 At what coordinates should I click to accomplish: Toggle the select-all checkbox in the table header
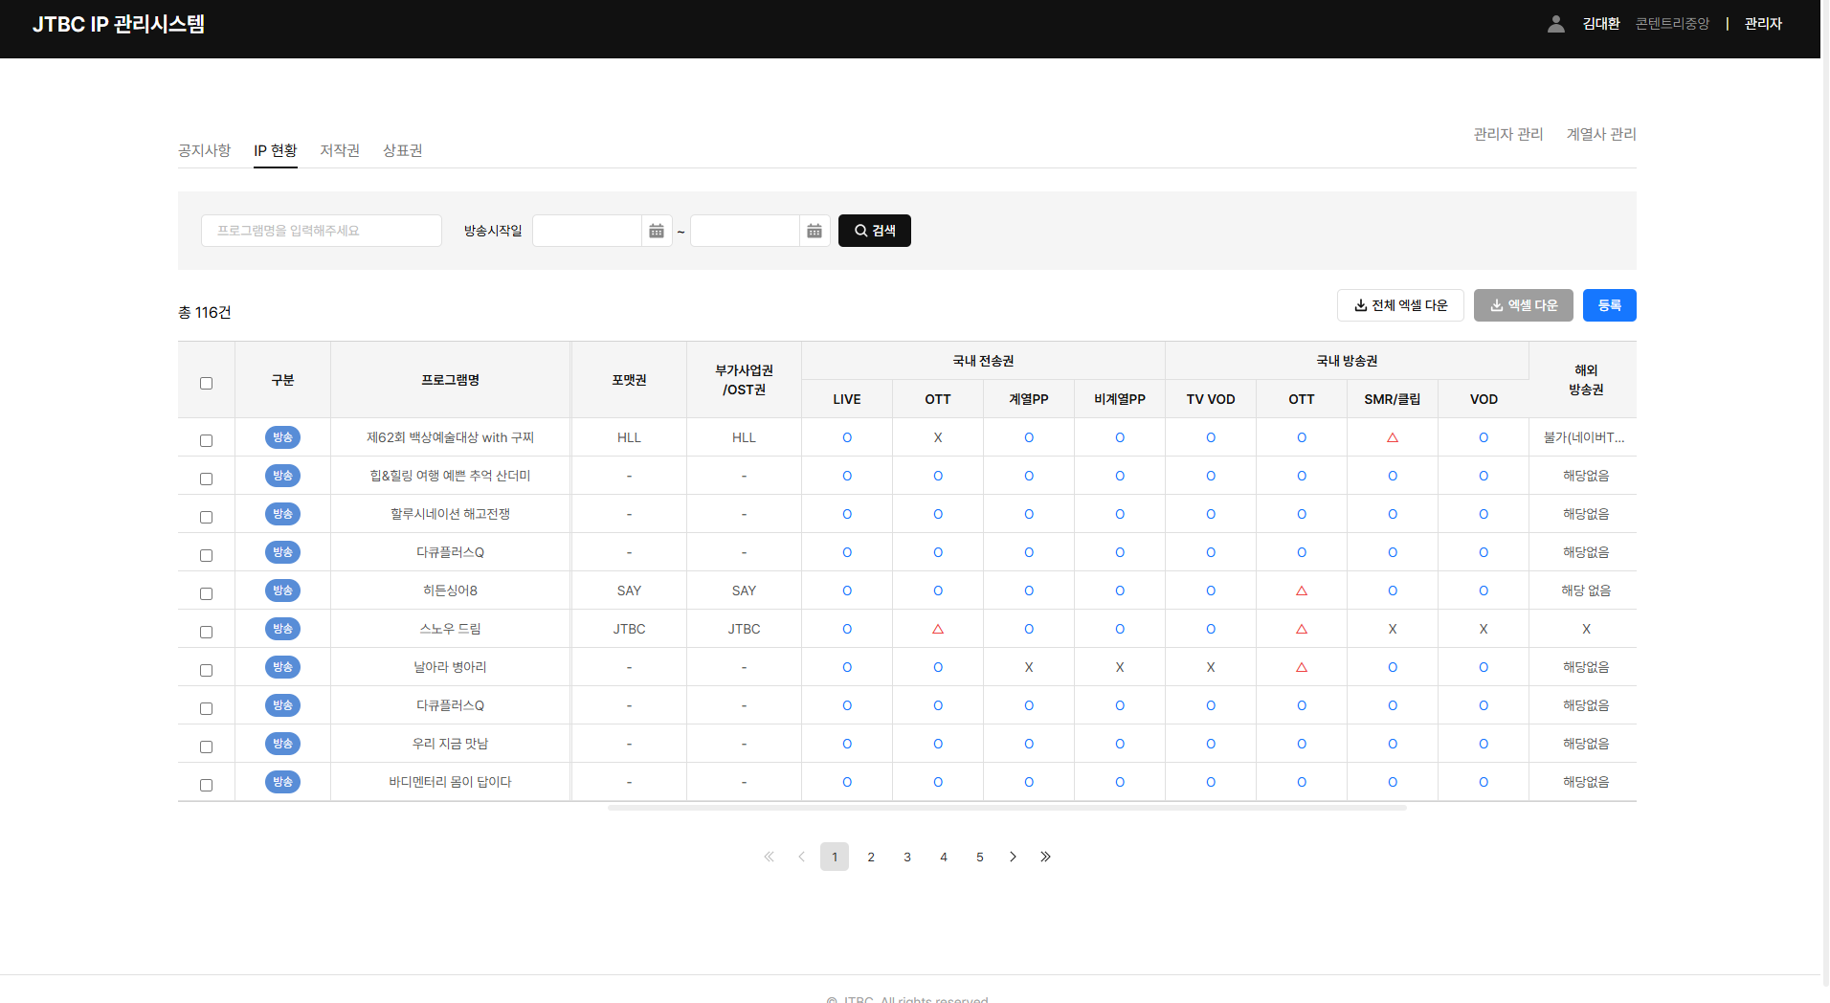point(206,383)
